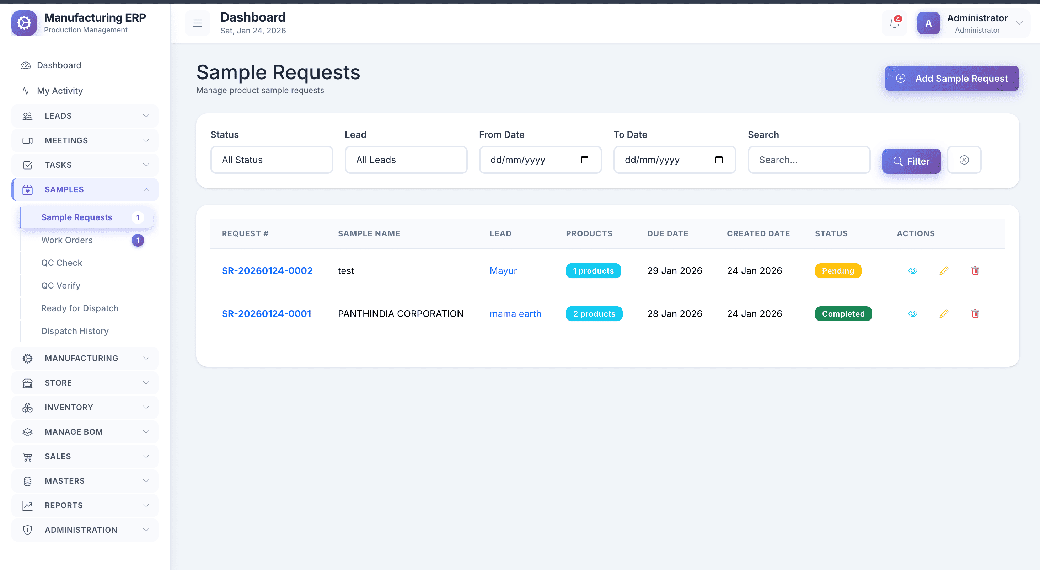Click into the Search input field
Screen dimensions: 1040x570
[x=809, y=160]
